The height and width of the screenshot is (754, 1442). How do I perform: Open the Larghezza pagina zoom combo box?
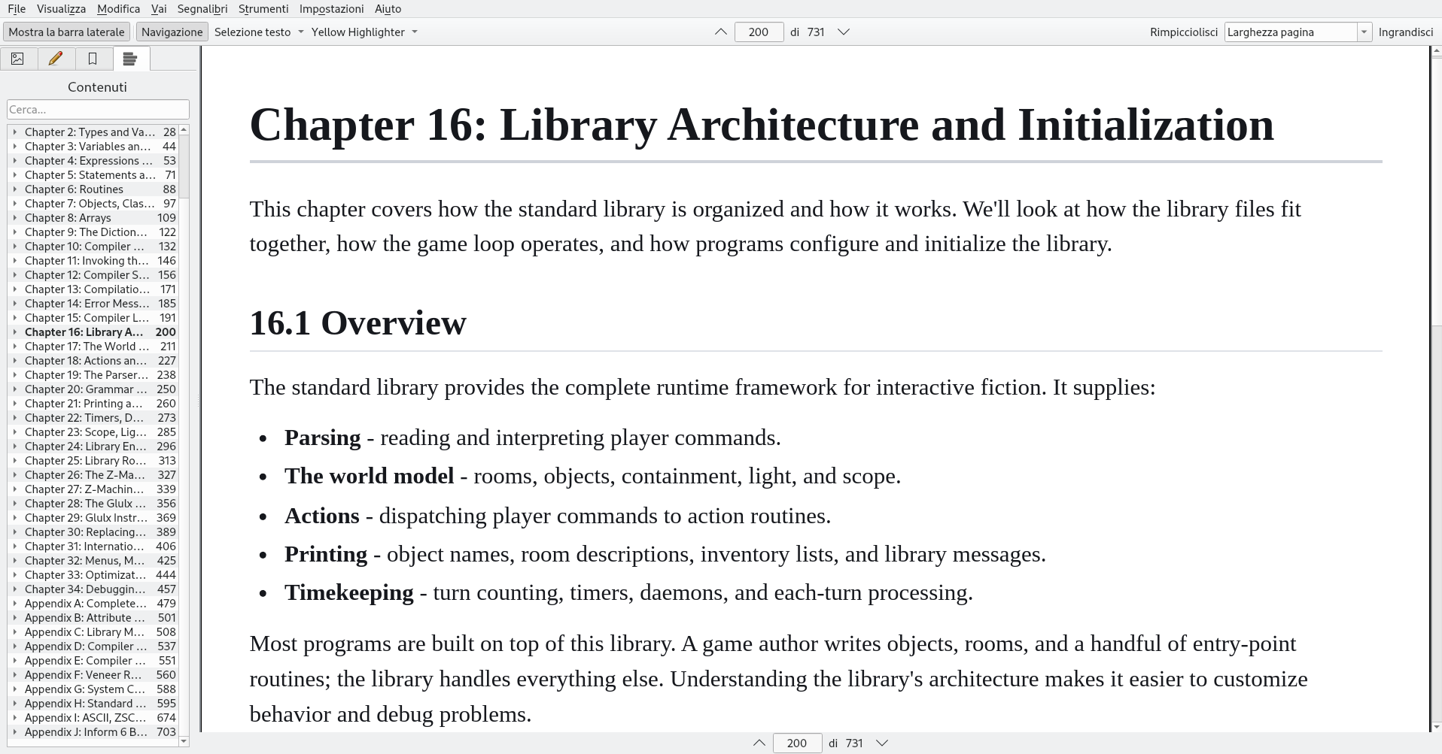point(1297,32)
